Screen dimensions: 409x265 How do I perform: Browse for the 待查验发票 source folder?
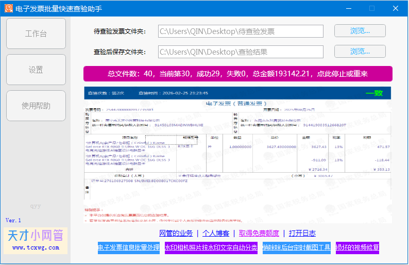tap(360, 31)
